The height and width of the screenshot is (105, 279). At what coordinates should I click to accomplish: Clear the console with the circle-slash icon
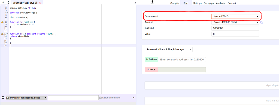3,98
